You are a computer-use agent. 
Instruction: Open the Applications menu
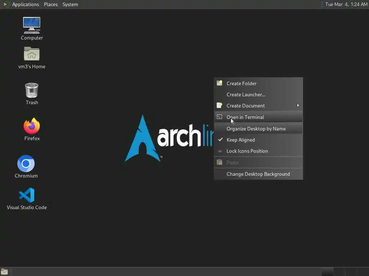tap(26, 4)
